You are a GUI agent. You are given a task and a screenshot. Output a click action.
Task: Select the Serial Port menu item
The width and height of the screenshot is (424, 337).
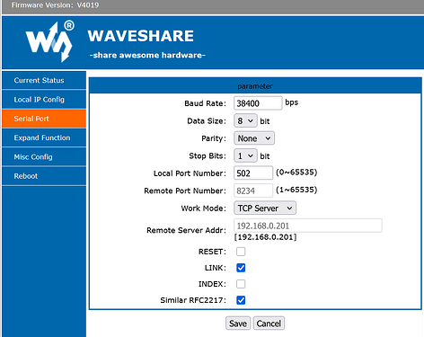[44, 119]
